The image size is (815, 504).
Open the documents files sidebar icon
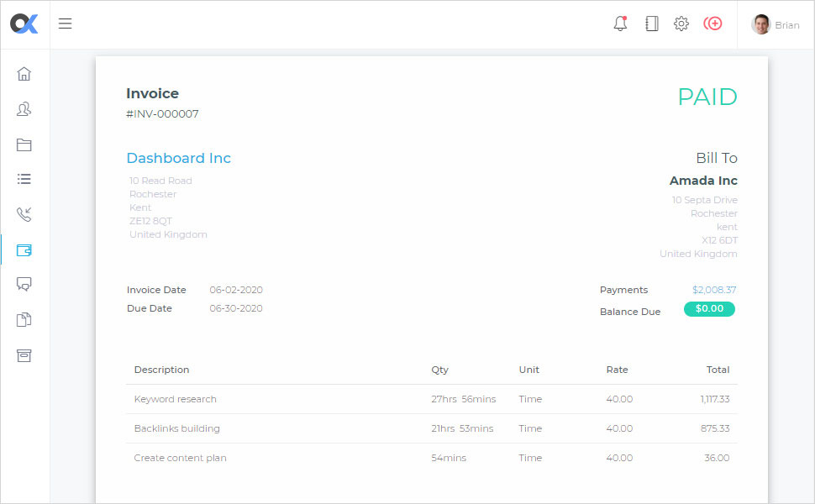coord(24,319)
